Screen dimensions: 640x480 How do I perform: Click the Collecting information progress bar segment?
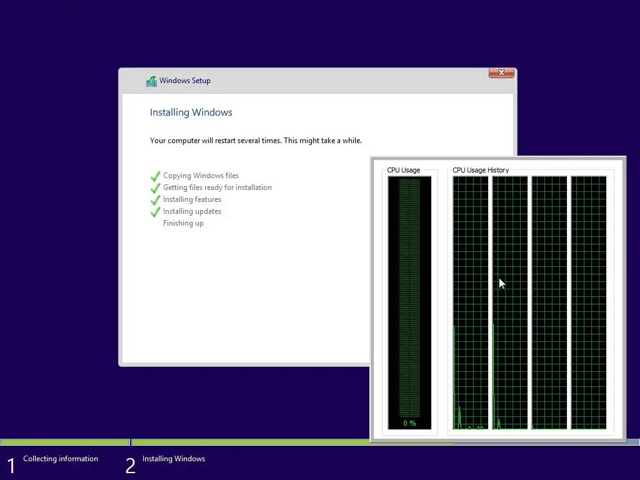click(x=64, y=442)
